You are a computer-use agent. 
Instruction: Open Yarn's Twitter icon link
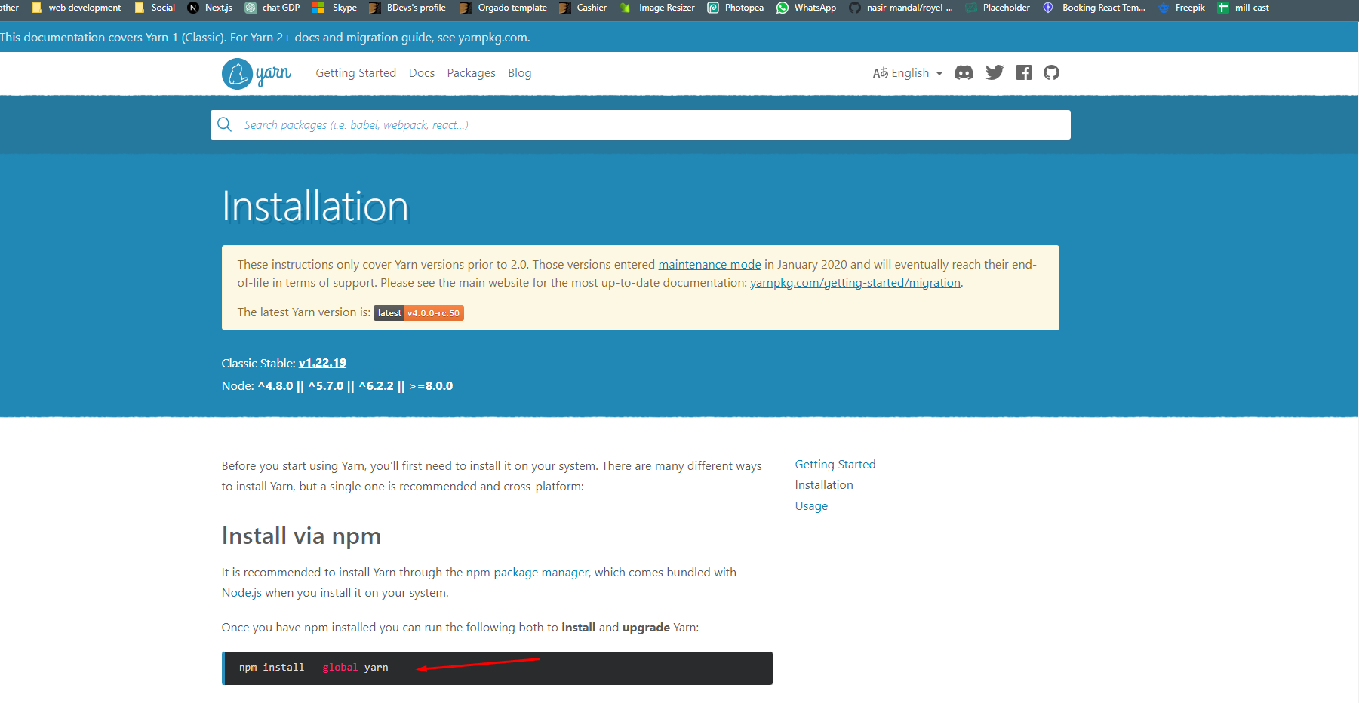pos(995,72)
